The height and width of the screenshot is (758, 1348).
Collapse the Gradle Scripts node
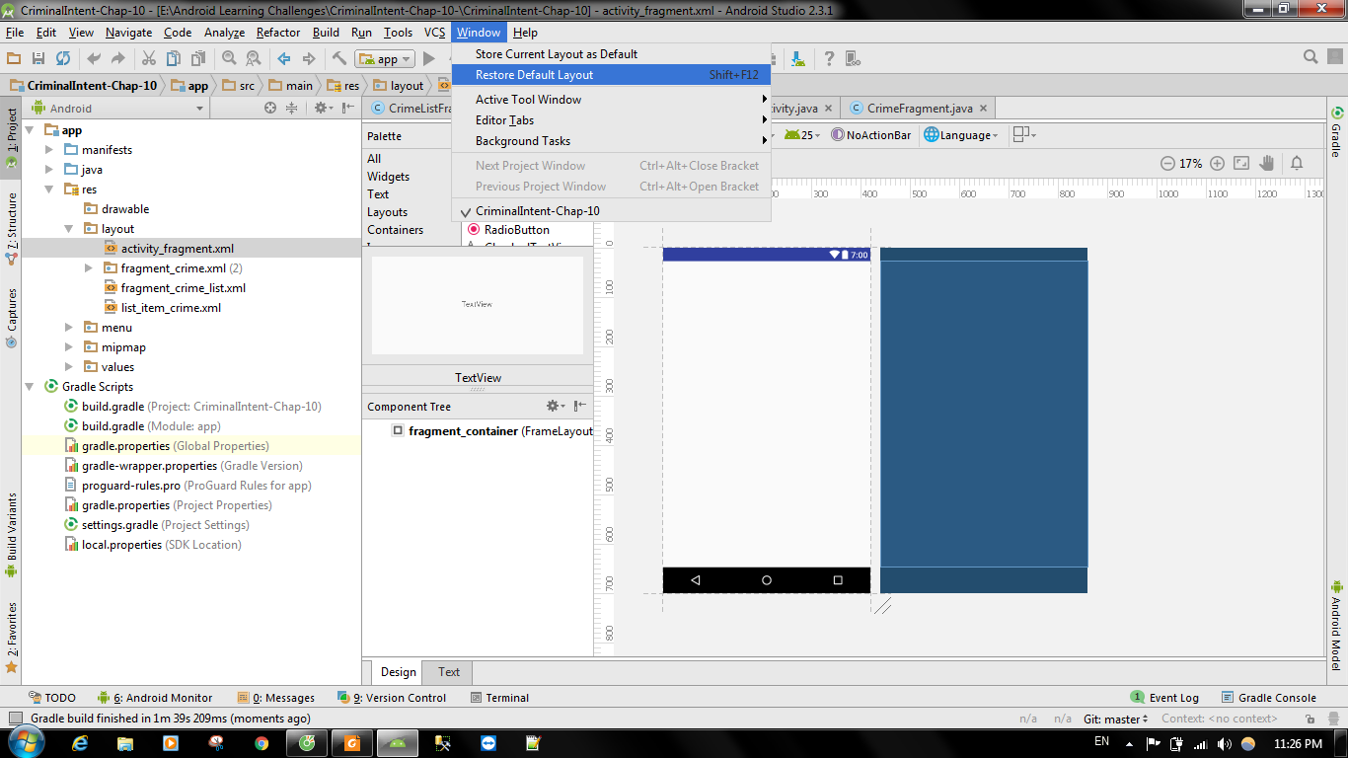pos(30,386)
